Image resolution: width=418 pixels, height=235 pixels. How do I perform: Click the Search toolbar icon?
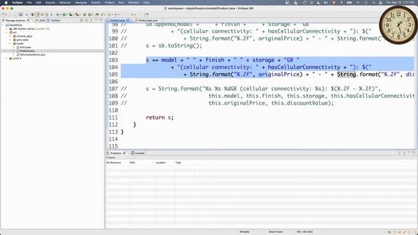pyautogui.click(x=102, y=14)
